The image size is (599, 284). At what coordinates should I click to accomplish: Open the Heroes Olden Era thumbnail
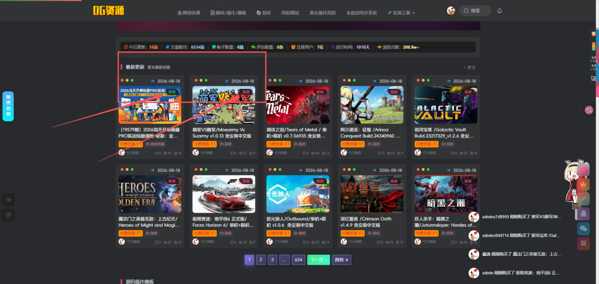tap(150, 194)
